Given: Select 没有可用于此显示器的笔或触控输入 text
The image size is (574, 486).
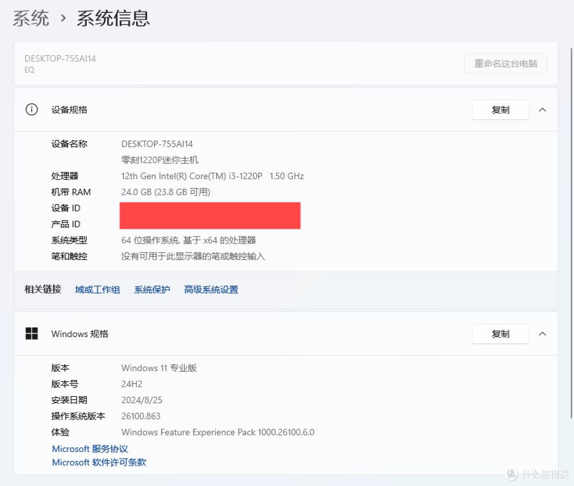Looking at the screenshot, I should coord(193,256).
